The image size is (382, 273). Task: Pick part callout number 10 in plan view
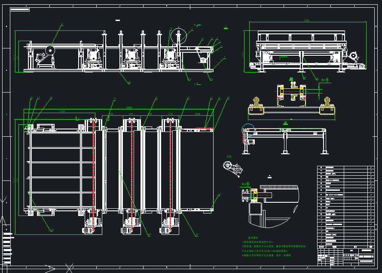click(228, 98)
